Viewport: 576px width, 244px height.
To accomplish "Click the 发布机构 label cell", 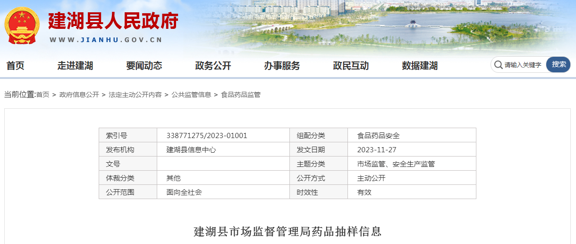I will (128, 149).
